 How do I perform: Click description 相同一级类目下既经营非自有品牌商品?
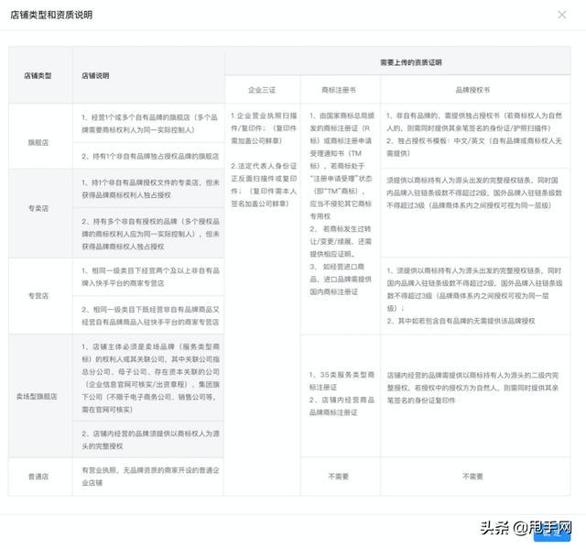[x=150, y=315]
